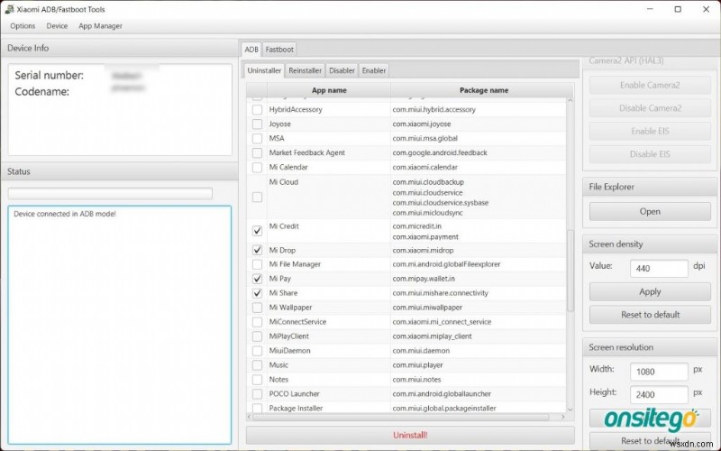Select the Uninstaller tab
721x451 pixels.
[264, 70]
